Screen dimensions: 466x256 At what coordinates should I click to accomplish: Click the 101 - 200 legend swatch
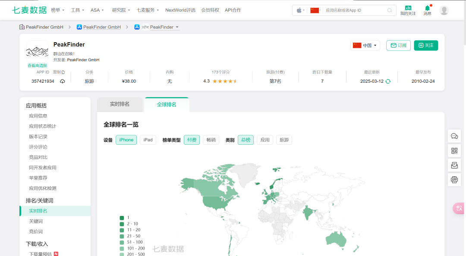tap(122, 248)
